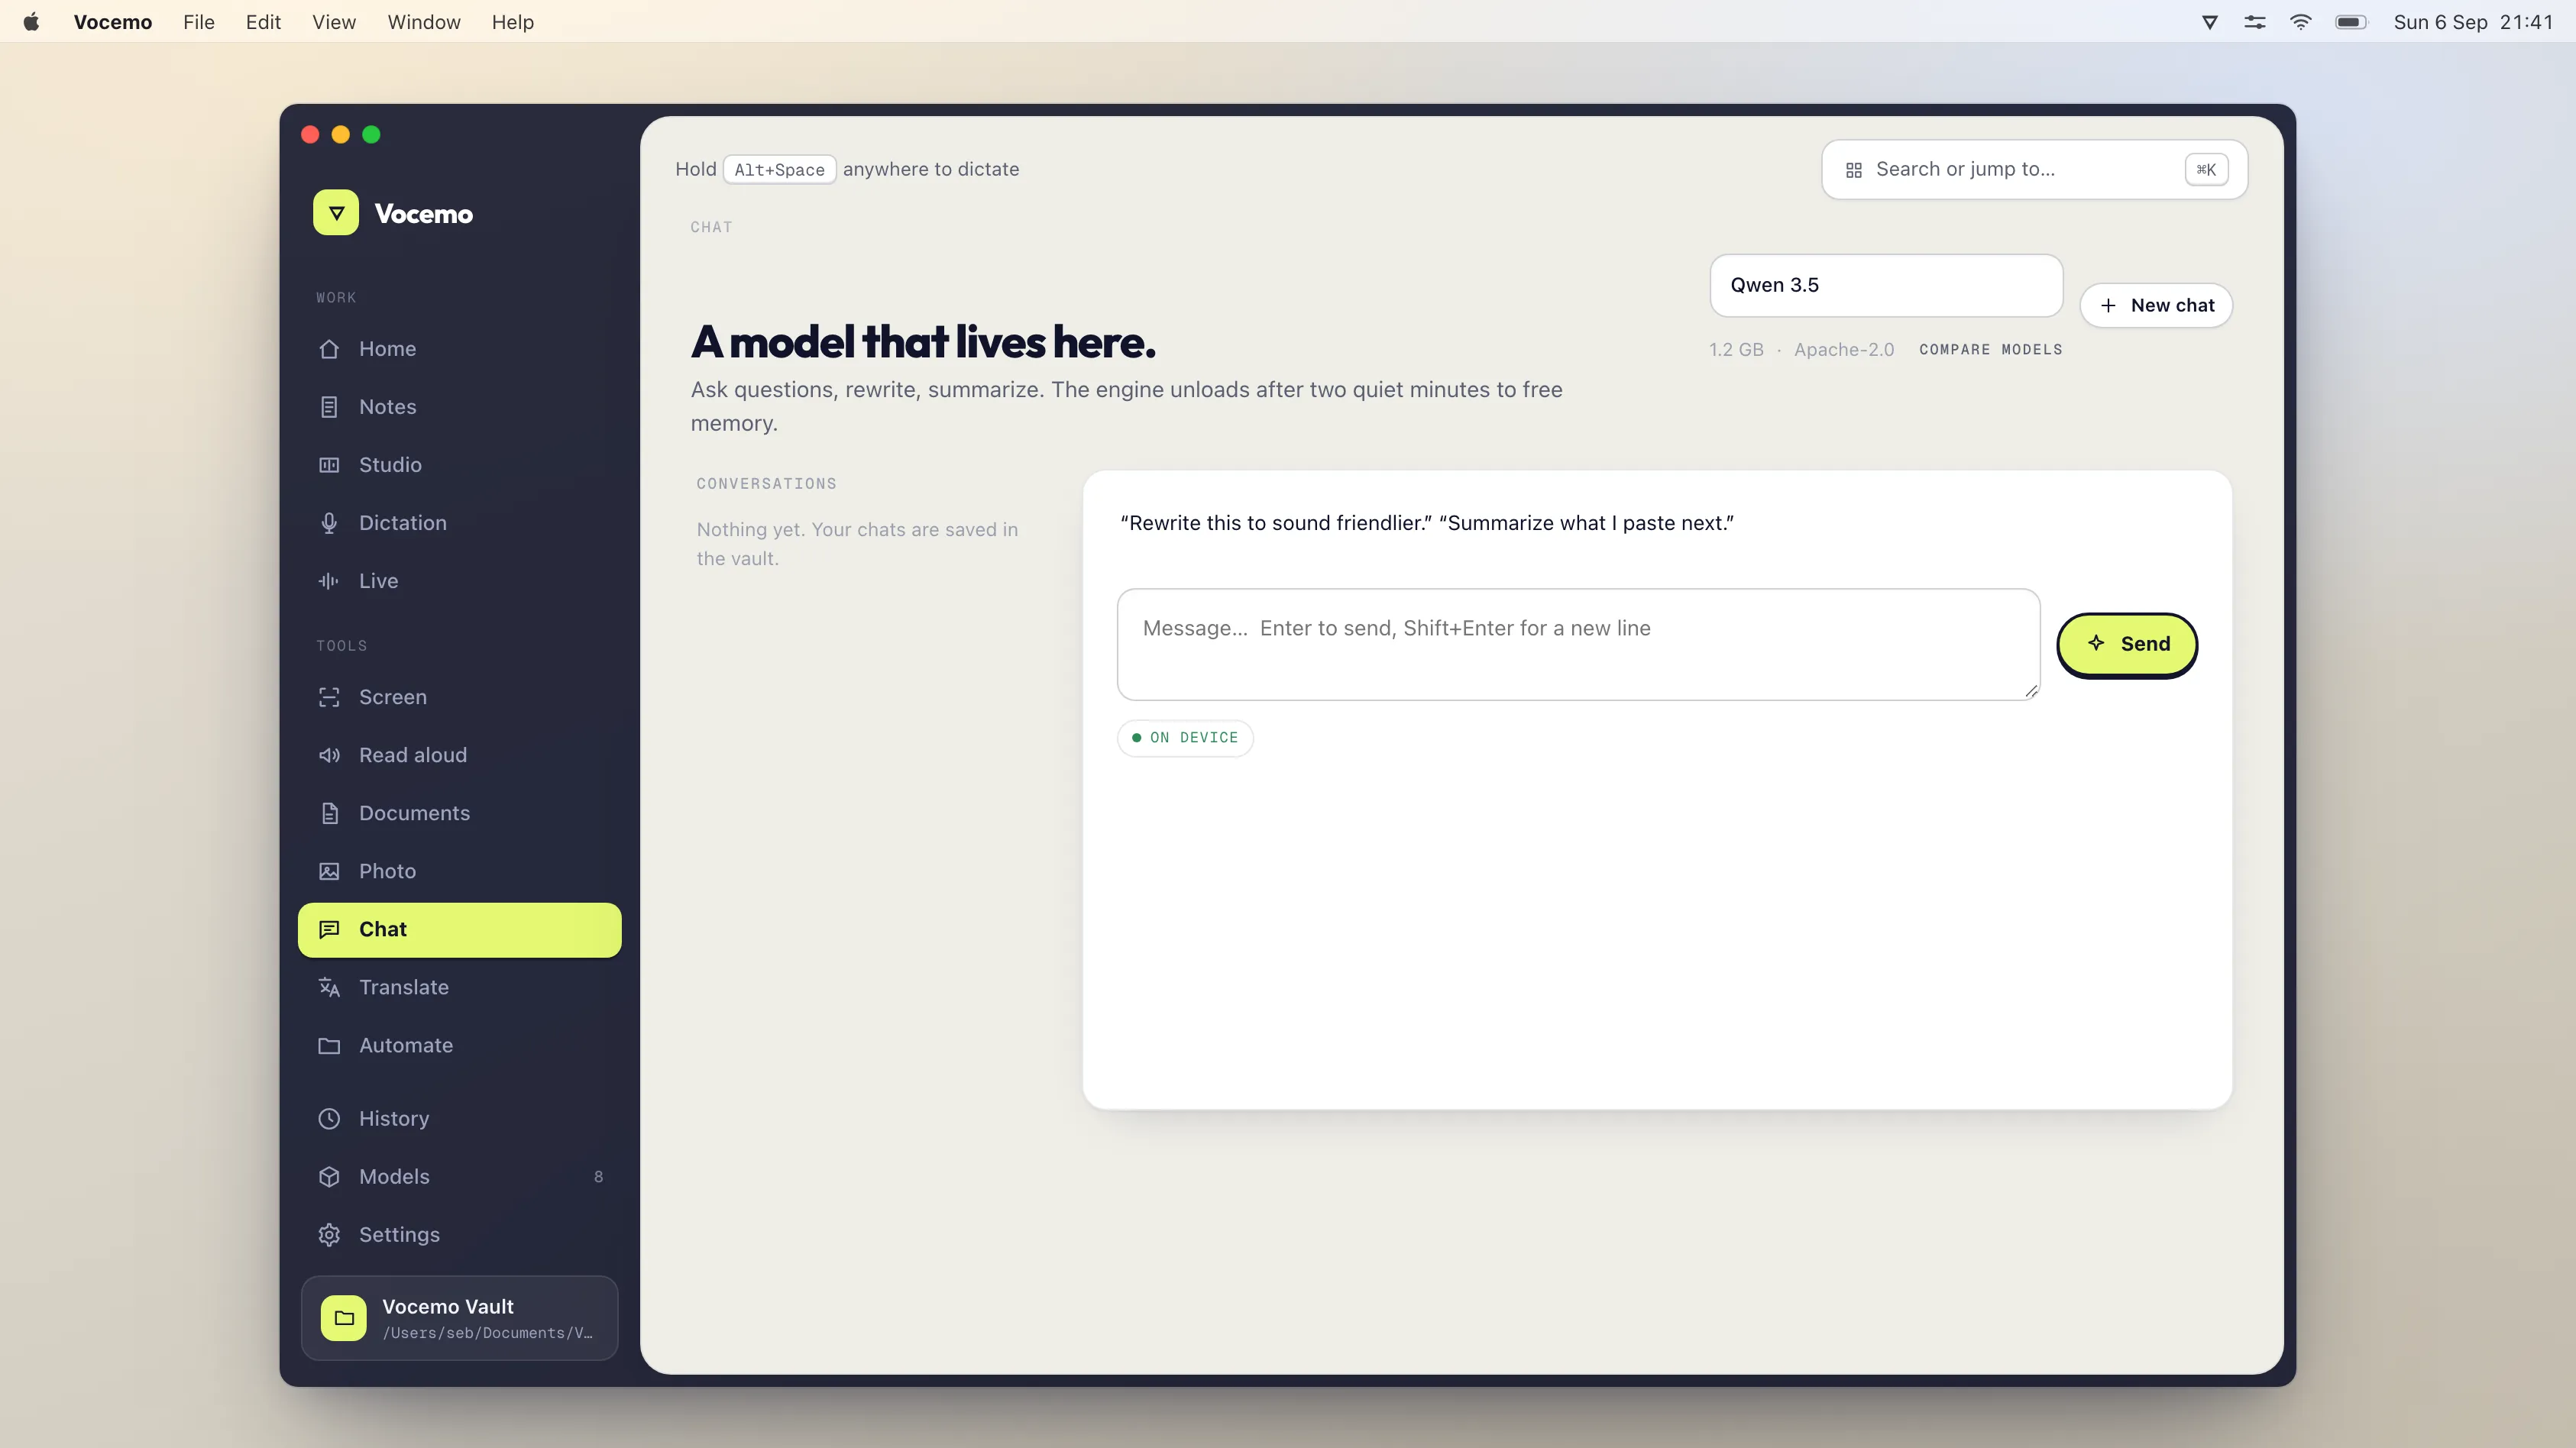Open the Compare Models link
Image resolution: width=2576 pixels, height=1448 pixels.
(x=1990, y=349)
